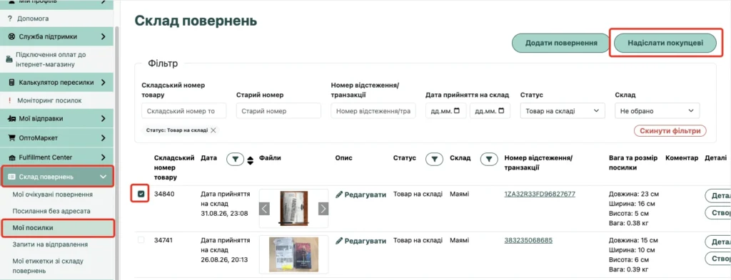The height and width of the screenshot is (280, 731).
Task: Open second date picker calendar icon
Action: point(501,111)
